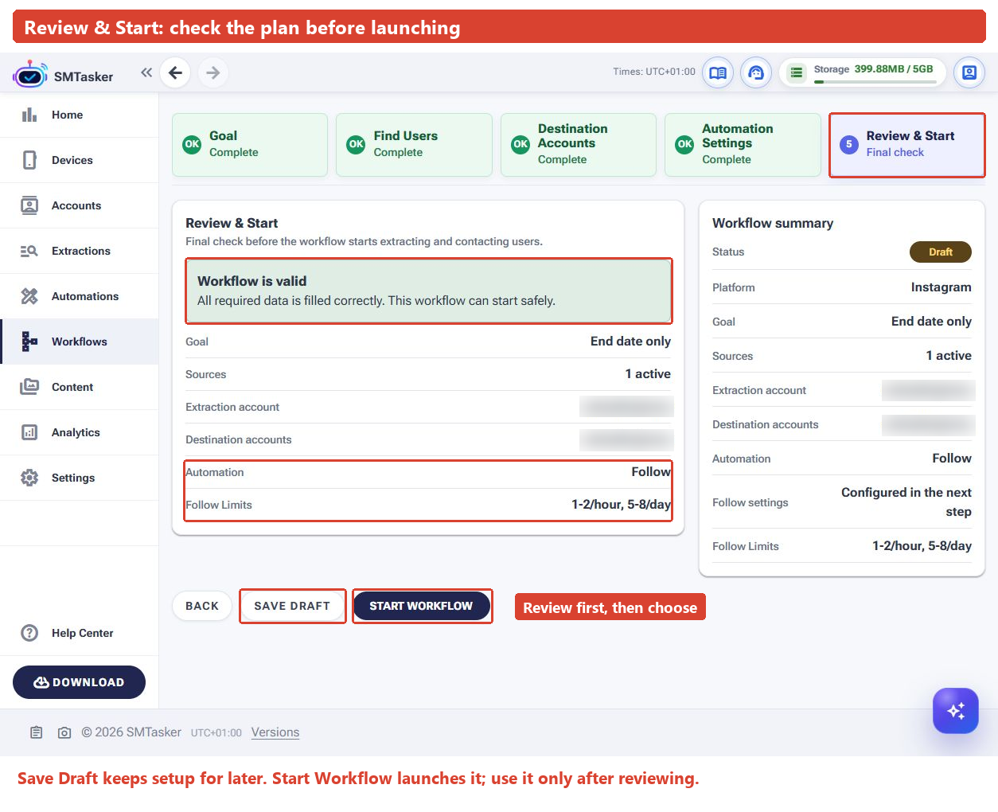The image size is (998, 812).
Task: Click the Settings gear icon
Action: click(29, 478)
